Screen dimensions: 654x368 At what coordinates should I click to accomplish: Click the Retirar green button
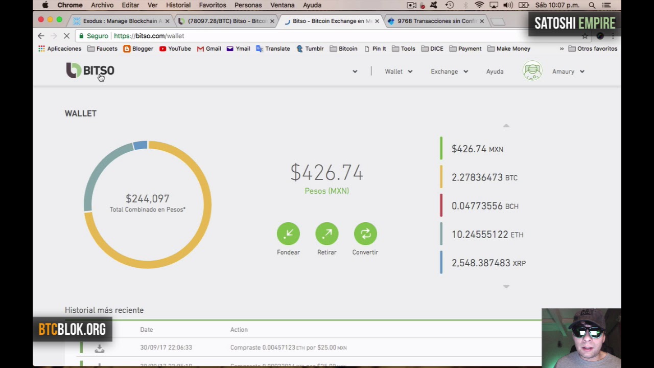(x=327, y=234)
